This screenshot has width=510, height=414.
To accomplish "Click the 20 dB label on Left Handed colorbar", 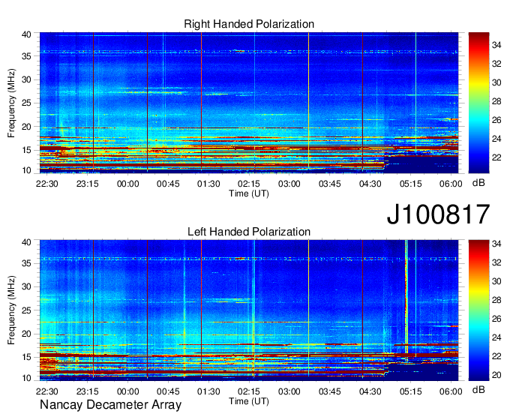I will 496,375.
